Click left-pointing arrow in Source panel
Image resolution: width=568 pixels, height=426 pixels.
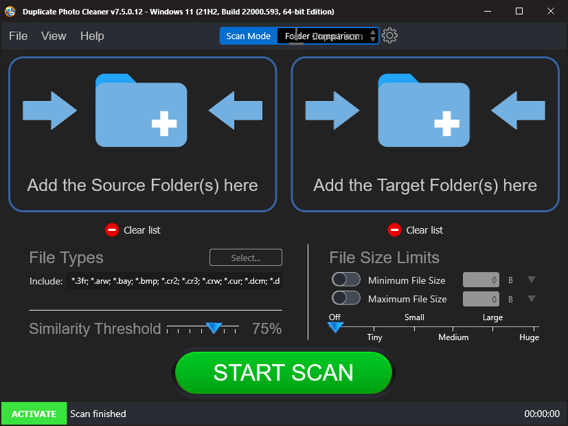click(x=236, y=111)
